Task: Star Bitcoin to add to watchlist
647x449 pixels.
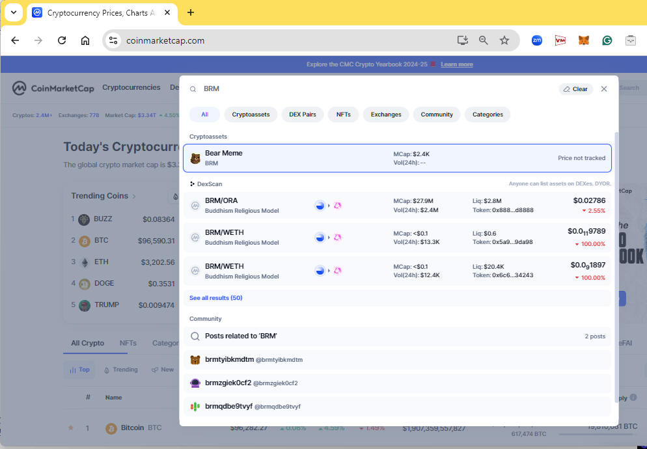Action: pyautogui.click(x=70, y=428)
